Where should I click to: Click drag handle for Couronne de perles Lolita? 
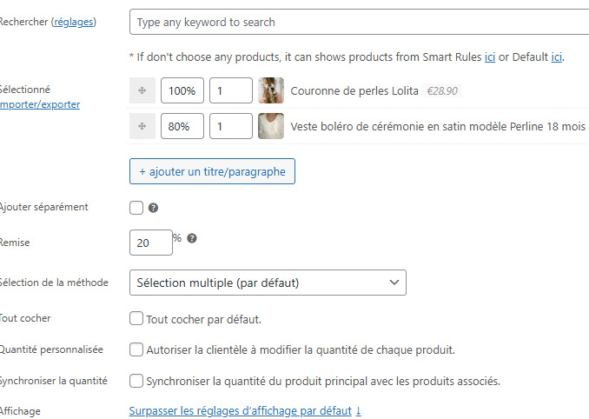141,91
